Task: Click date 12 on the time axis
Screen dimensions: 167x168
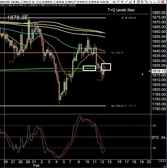Action: click(x=102, y=162)
